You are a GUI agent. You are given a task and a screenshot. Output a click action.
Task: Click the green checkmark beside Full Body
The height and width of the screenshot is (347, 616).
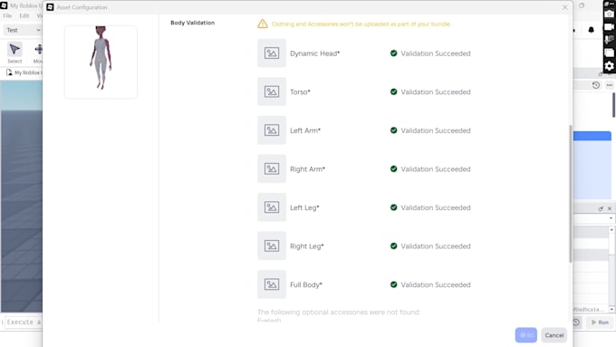pyautogui.click(x=394, y=284)
